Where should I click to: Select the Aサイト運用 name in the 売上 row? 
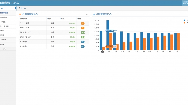click(x=24, y=23)
